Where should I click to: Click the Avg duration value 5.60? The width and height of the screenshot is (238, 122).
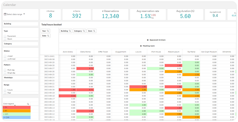pos(185,16)
